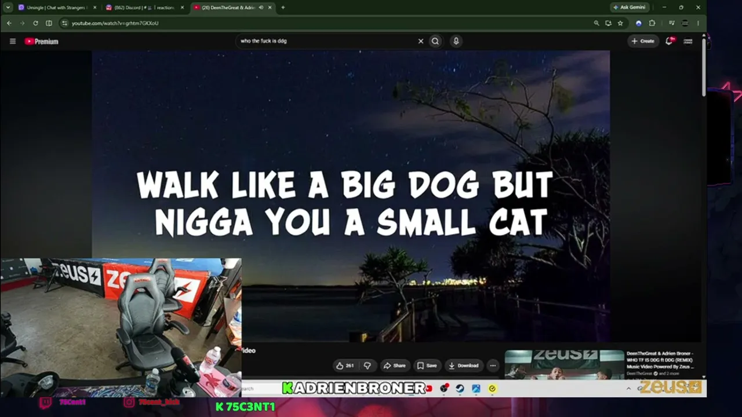
Task: Open the Extensions puzzle menu
Action: click(652, 23)
